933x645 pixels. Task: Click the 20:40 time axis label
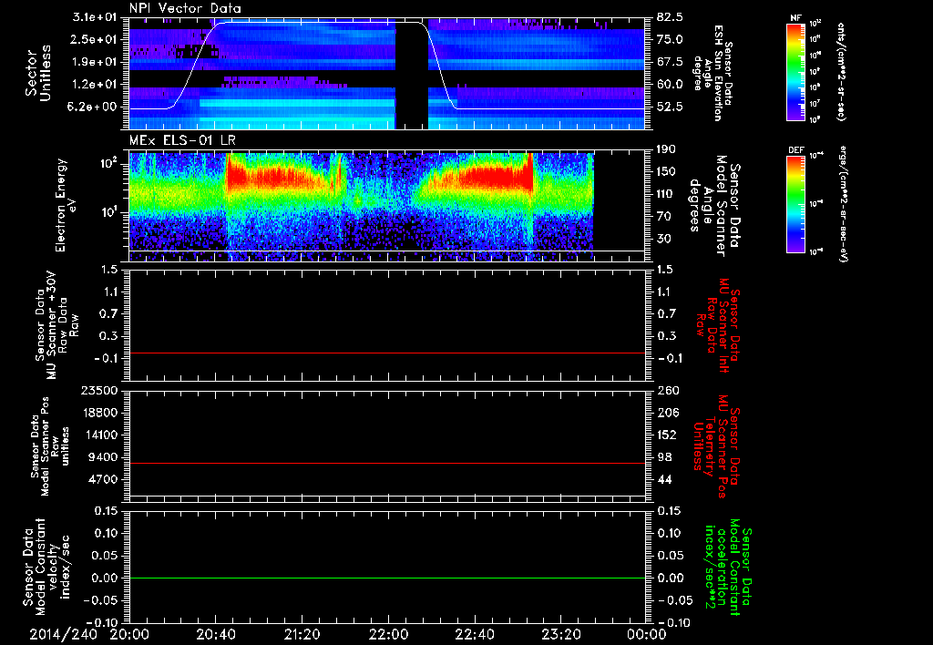pyautogui.click(x=215, y=634)
